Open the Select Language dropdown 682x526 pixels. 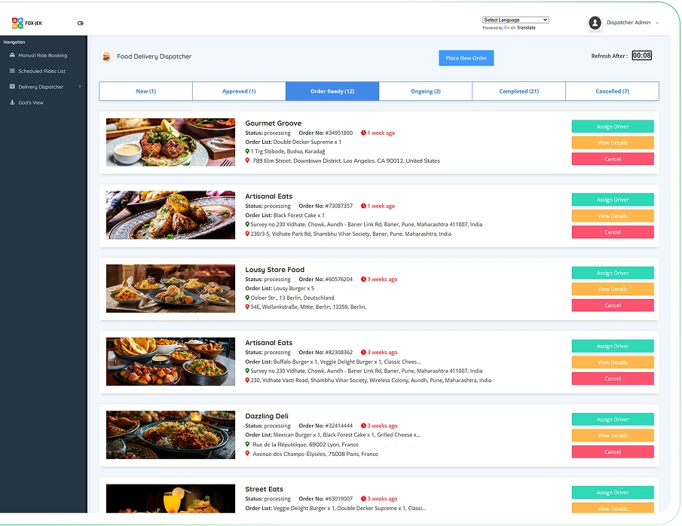coord(515,20)
